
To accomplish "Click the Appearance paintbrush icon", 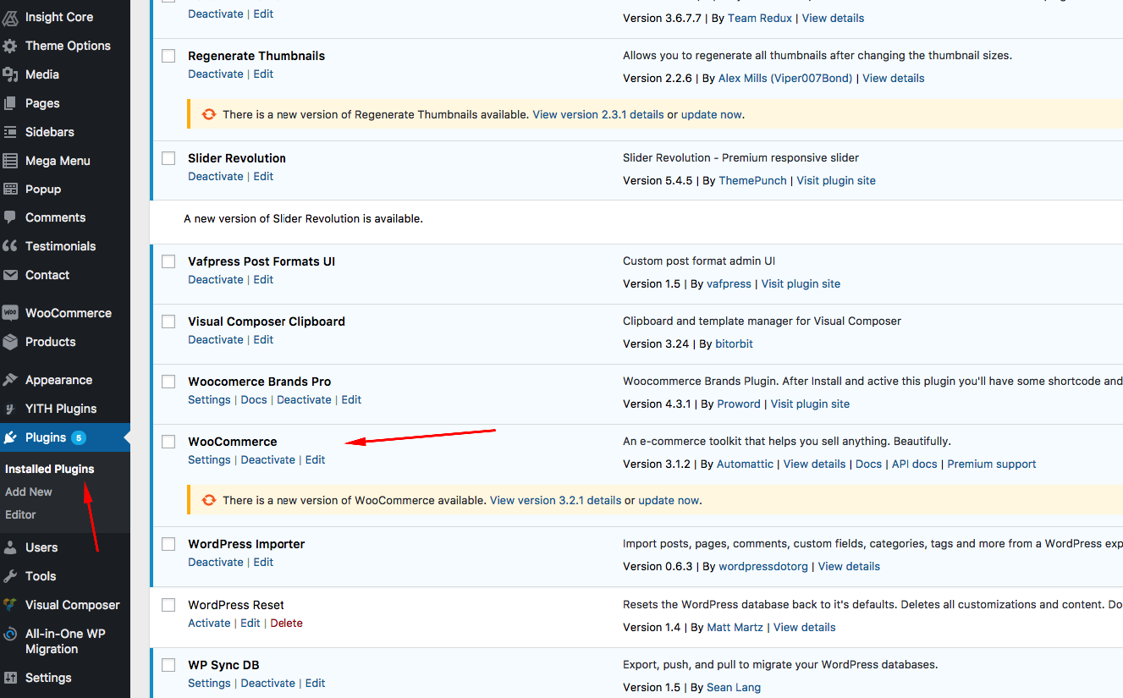I will point(10,380).
